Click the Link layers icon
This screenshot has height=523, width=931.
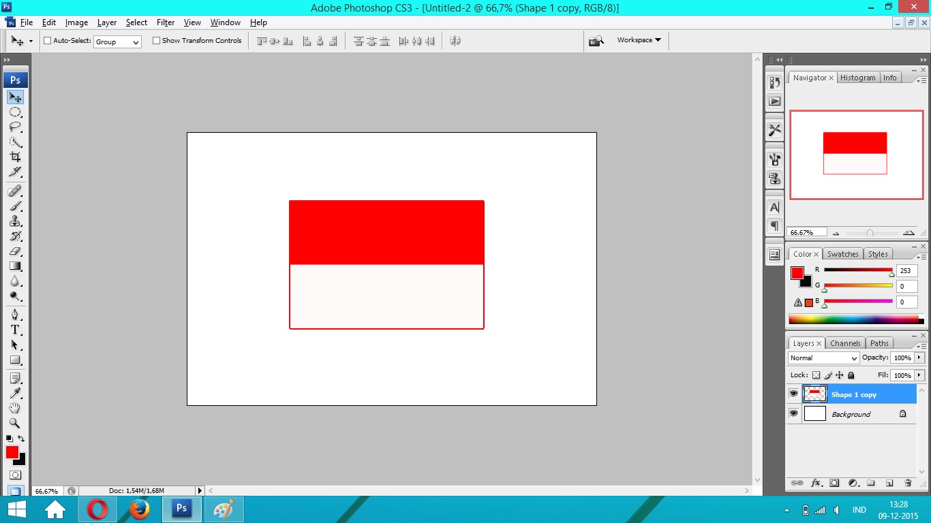797,483
